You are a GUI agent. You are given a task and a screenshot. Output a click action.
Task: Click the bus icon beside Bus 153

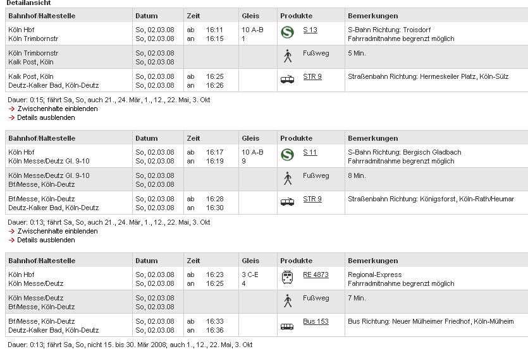287,326
